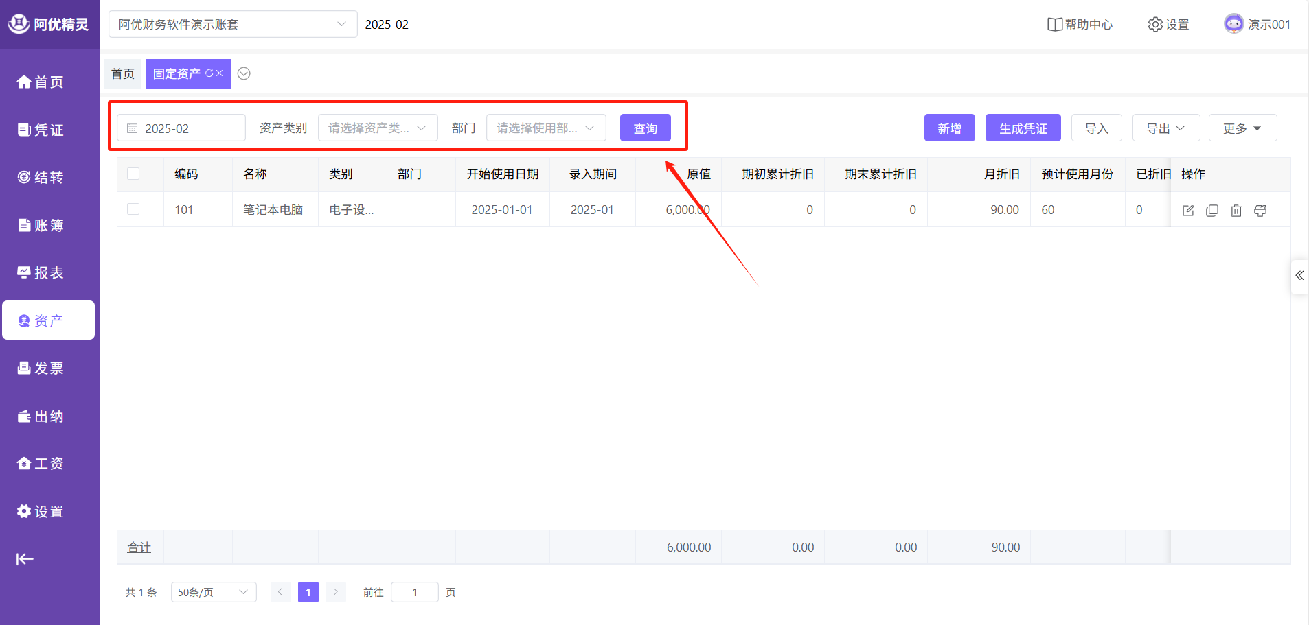Click the copy icon in the operations column
The image size is (1309, 625).
(x=1212, y=211)
